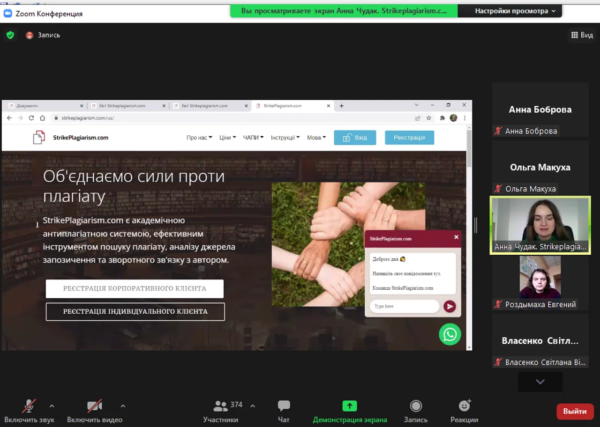
Task: Open a new browser tab with plus
Action: pyautogui.click(x=342, y=106)
